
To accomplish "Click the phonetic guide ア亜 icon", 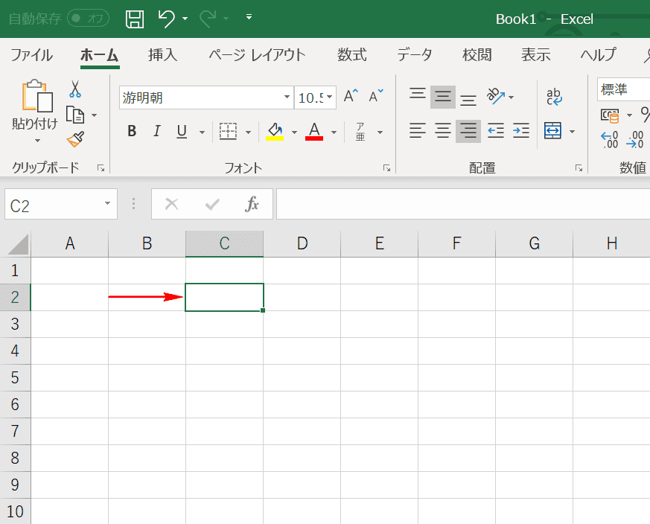I will coord(360,132).
